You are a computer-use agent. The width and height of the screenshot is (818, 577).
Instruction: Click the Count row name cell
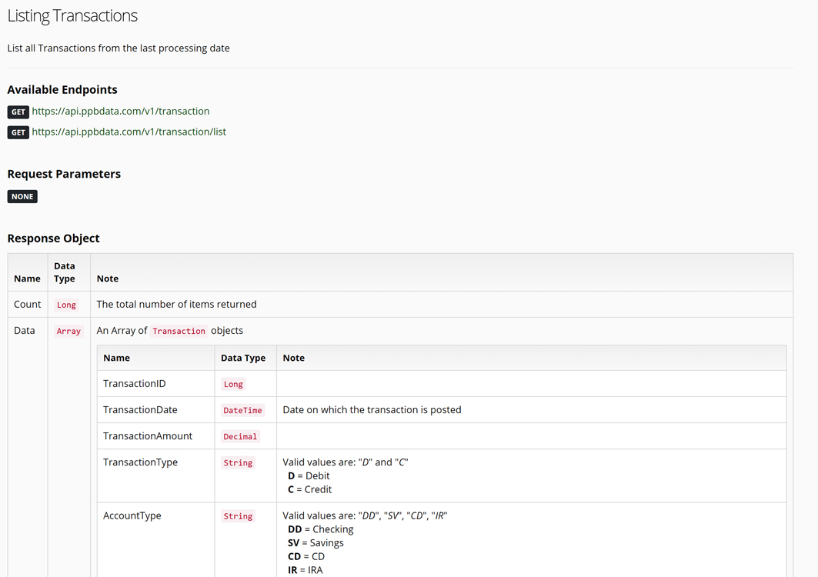(27, 304)
